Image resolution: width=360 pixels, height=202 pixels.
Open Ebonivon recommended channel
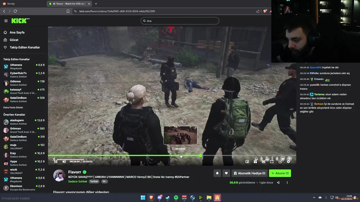coord(24,188)
